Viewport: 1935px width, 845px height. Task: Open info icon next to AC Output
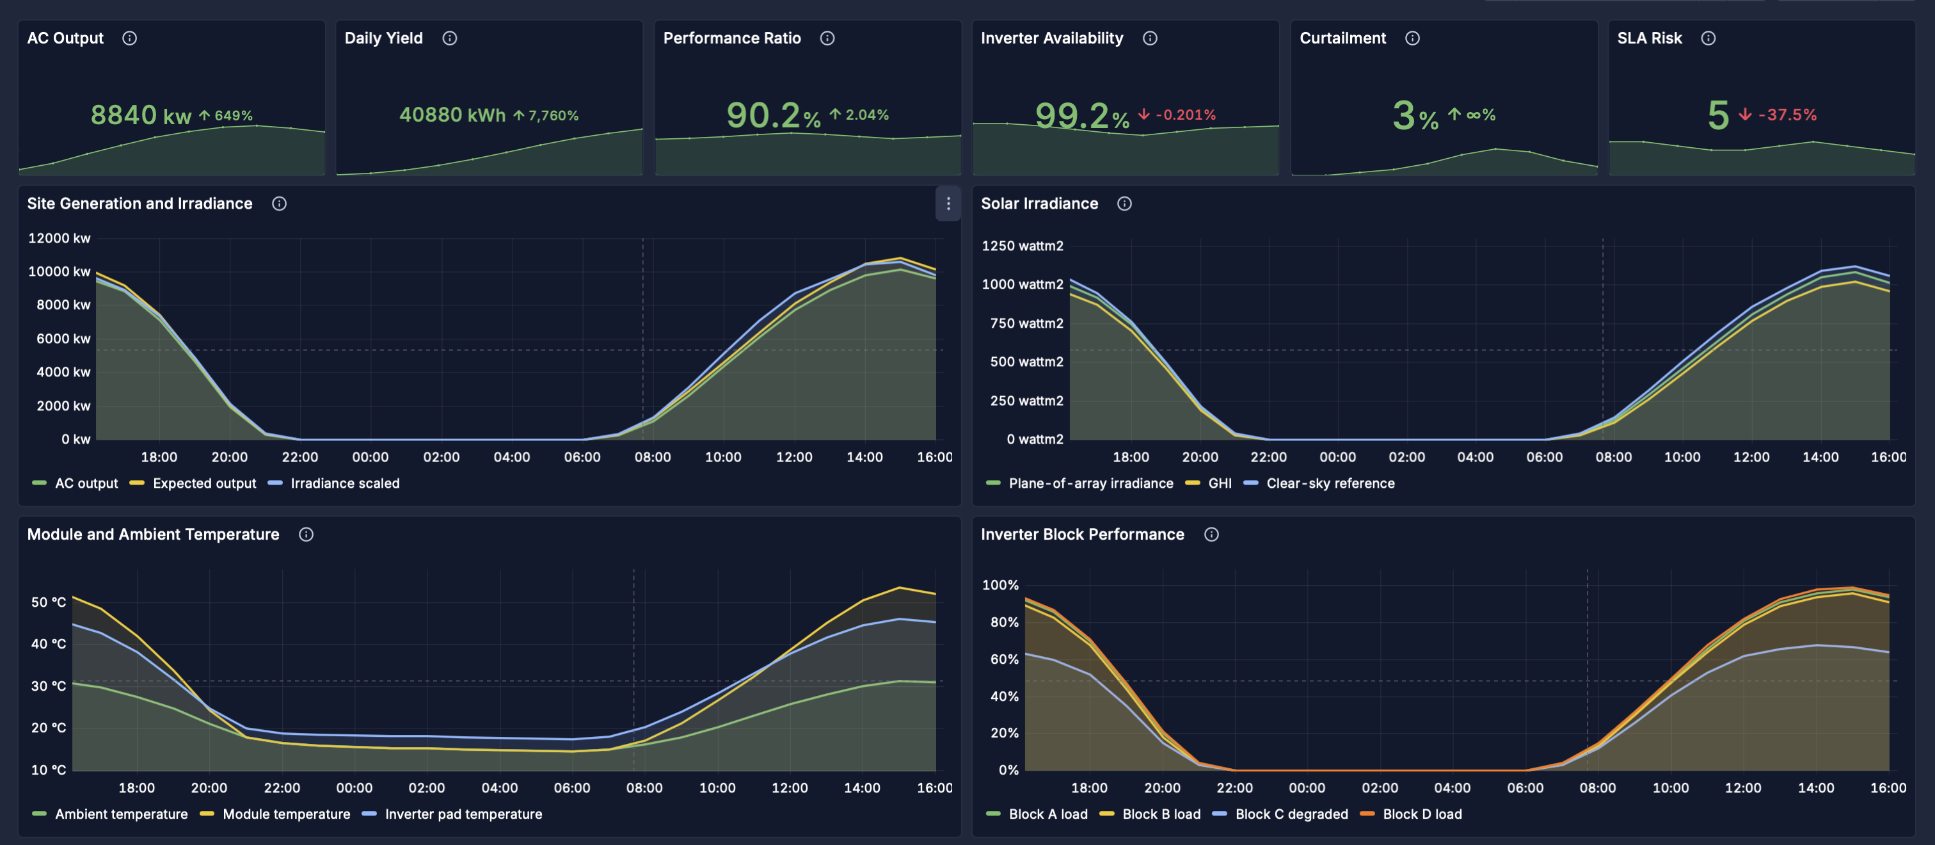[129, 38]
